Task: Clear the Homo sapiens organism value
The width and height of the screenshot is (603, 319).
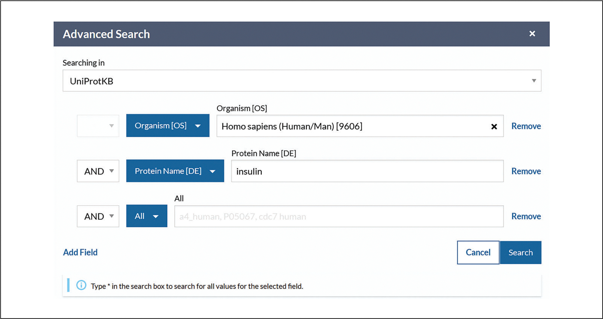Action: coord(494,126)
